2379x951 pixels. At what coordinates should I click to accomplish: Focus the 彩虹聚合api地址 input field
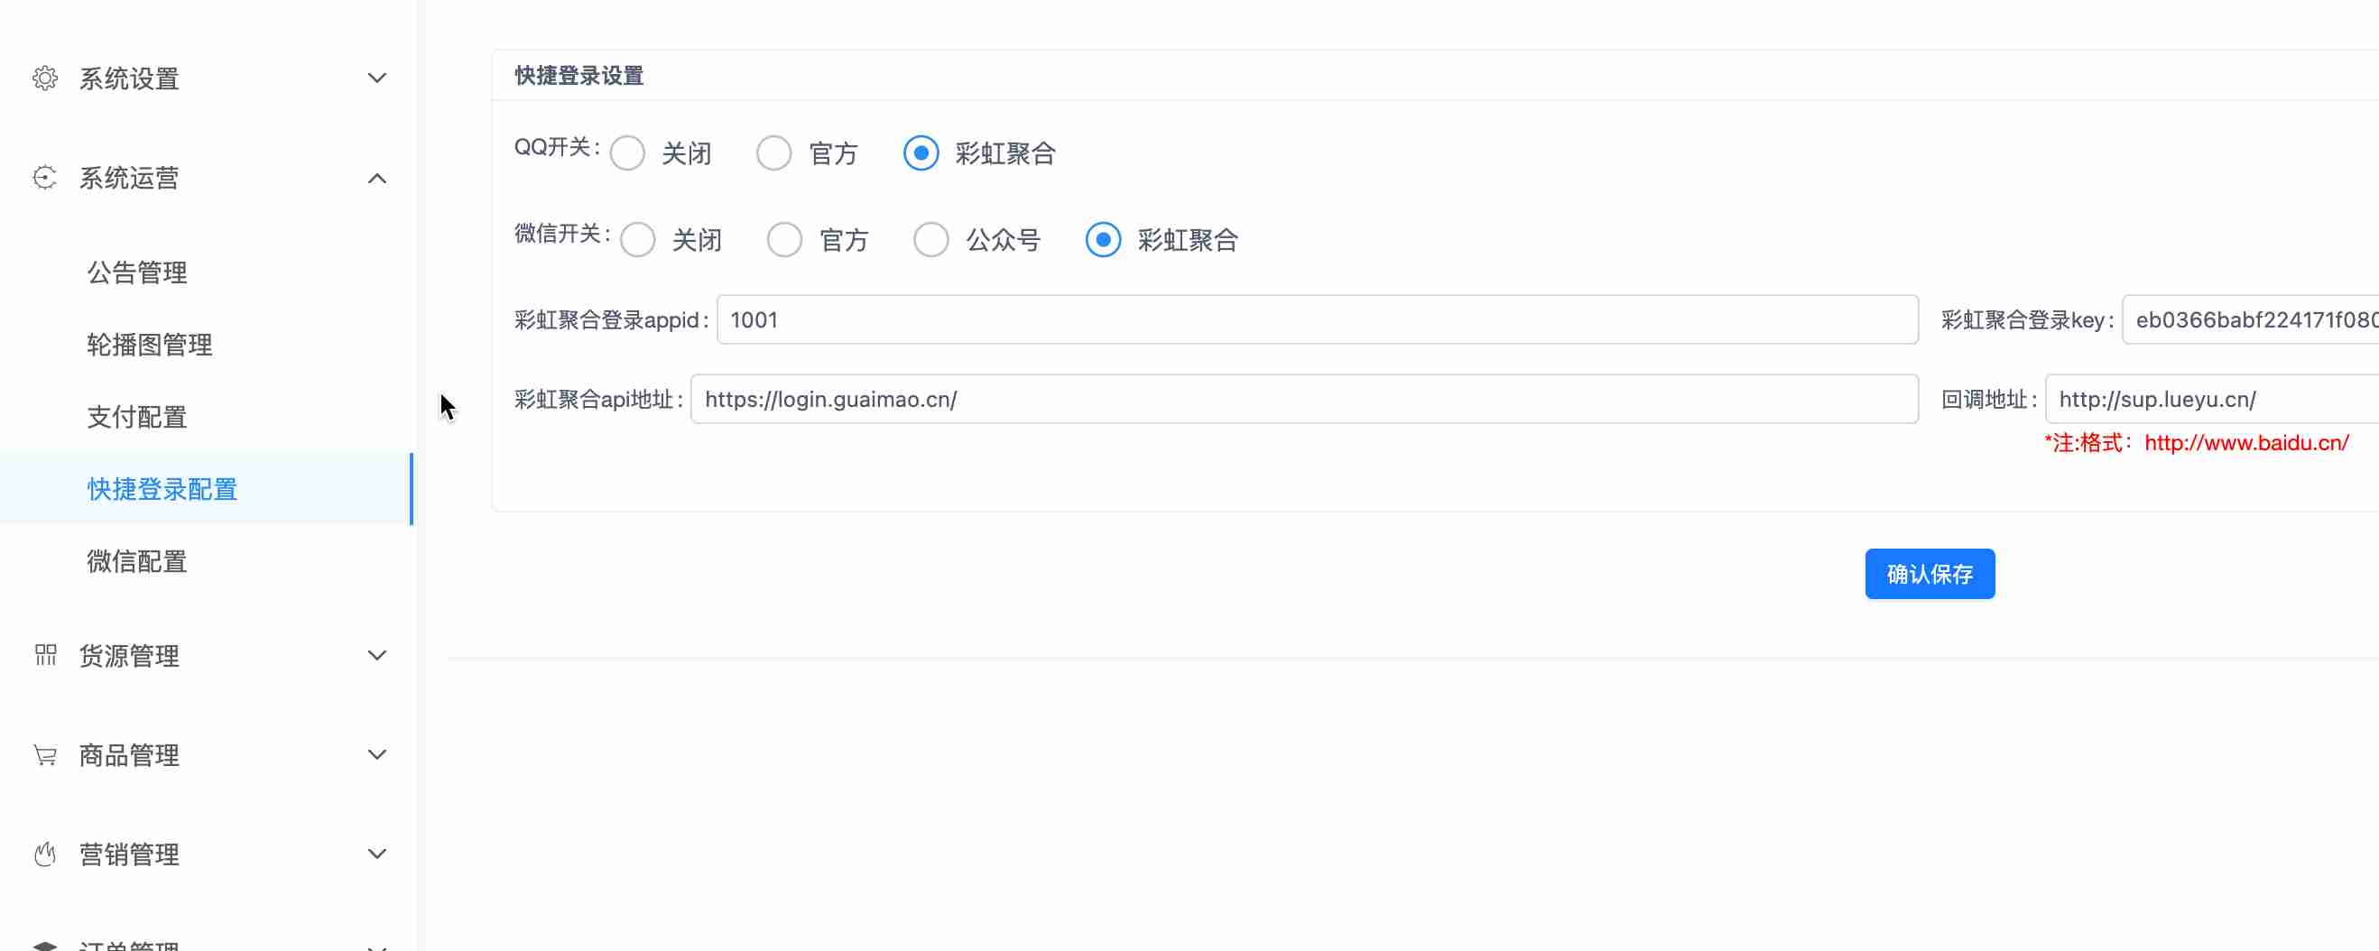click(1304, 400)
